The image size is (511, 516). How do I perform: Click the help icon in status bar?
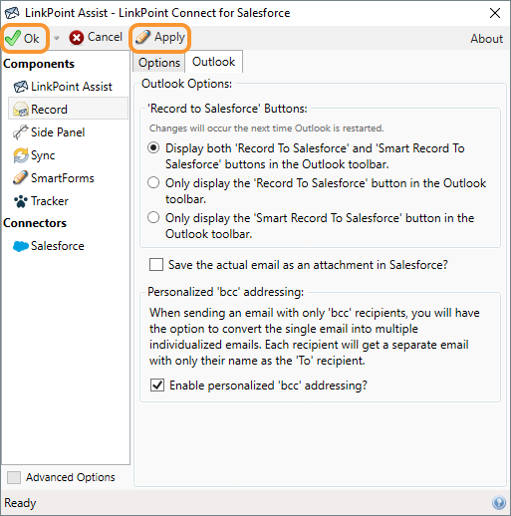point(499,503)
